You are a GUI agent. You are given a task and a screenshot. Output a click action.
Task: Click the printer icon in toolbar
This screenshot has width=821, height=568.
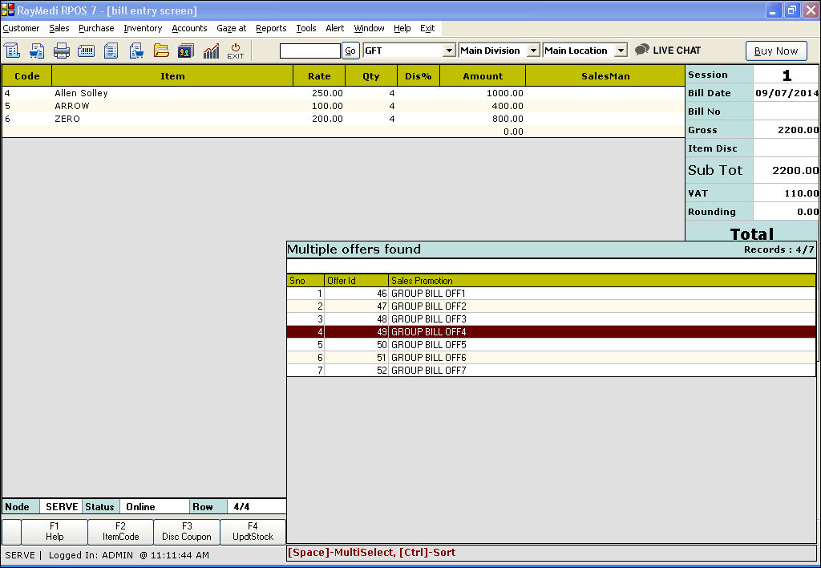[62, 51]
